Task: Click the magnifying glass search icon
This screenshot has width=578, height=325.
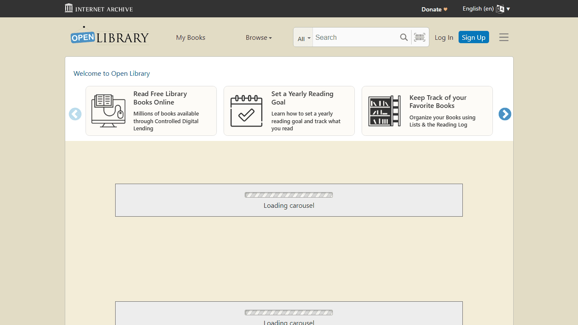Action: click(404, 37)
